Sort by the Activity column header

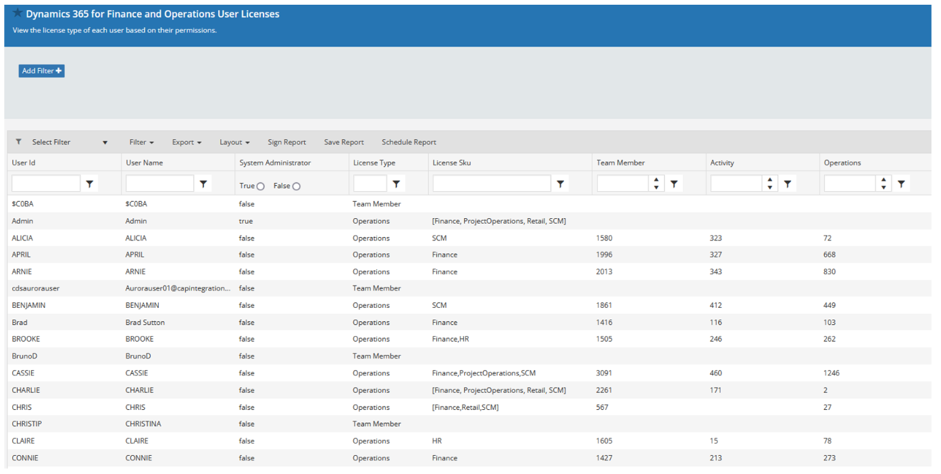coord(721,163)
